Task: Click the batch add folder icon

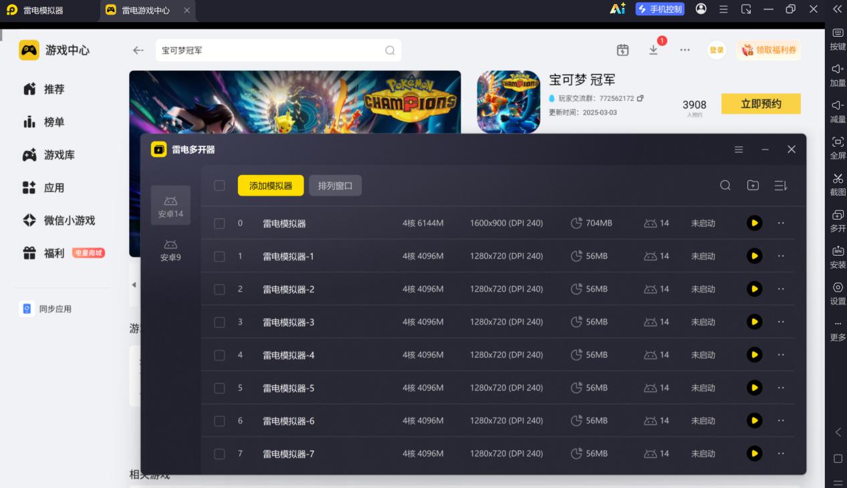Action: [x=753, y=186]
